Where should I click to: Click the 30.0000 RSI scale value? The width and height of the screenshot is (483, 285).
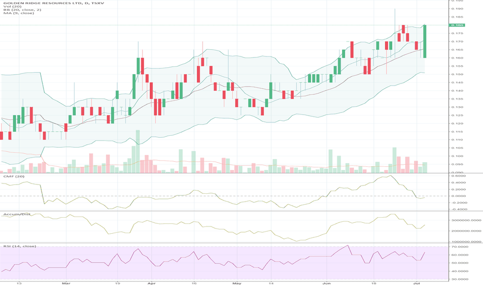[460, 279]
